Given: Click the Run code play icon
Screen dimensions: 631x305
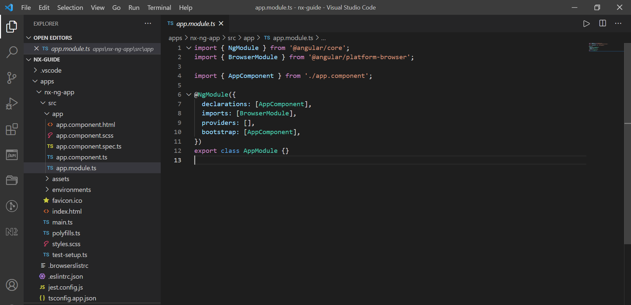Looking at the screenshot, I should pyautogui.click(x=586, y=24).
